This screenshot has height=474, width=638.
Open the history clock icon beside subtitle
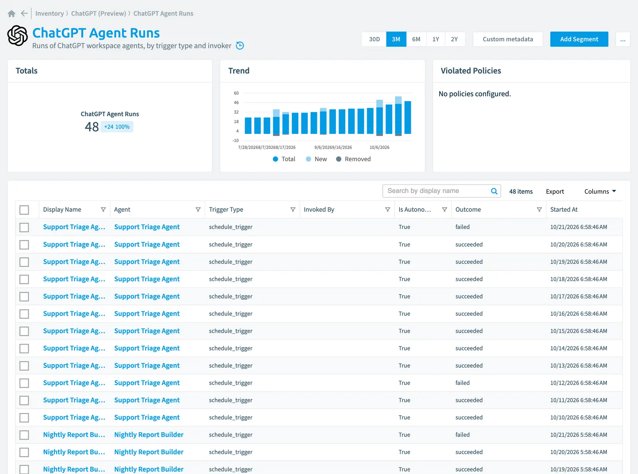point(240,46)
